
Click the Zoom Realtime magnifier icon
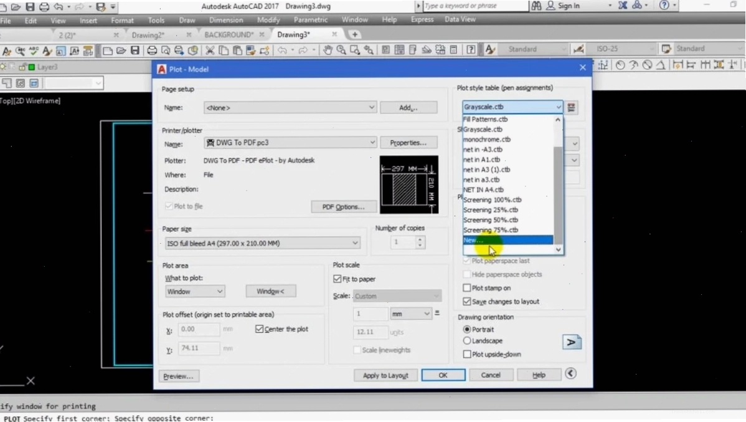point(341,49)
